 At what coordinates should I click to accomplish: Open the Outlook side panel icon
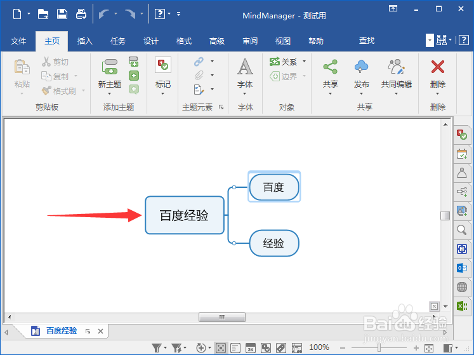(461, 268)
